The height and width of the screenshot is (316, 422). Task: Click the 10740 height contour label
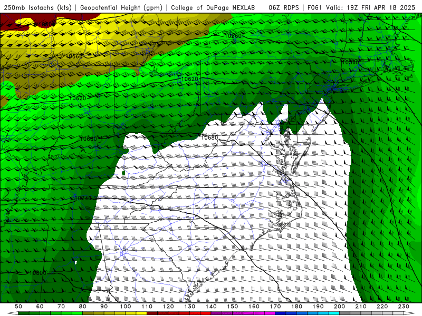coord(83,199)
